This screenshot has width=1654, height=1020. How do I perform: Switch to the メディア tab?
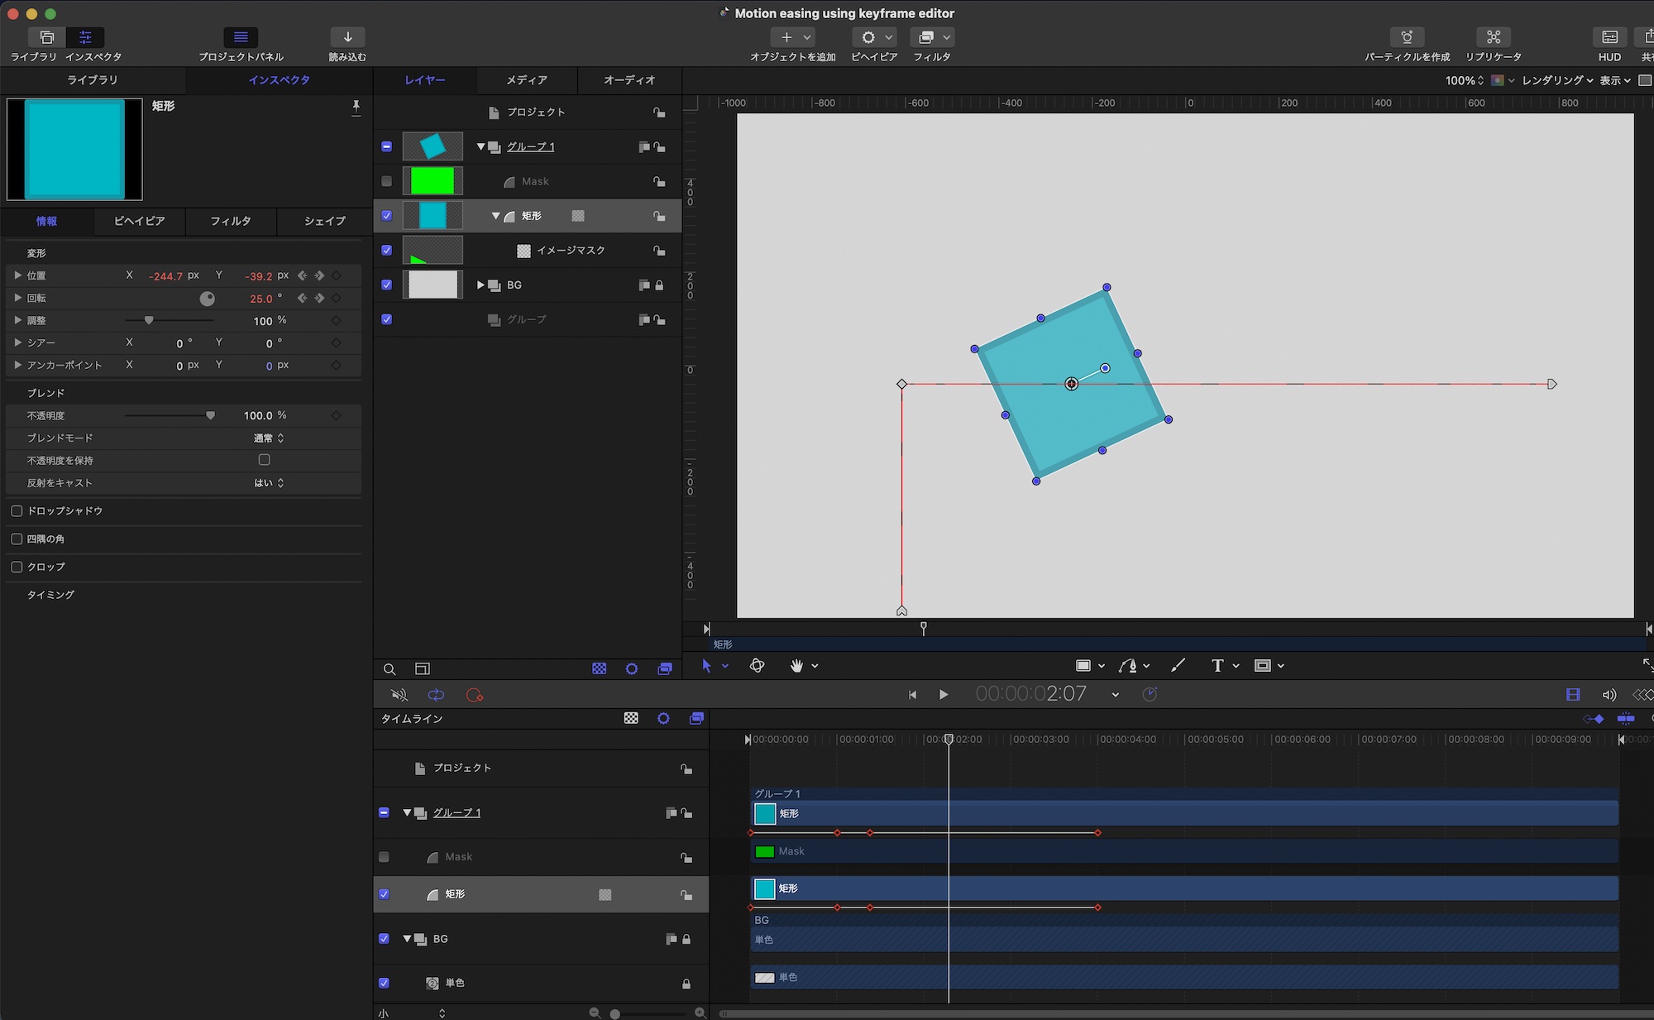tap(527, 80)
